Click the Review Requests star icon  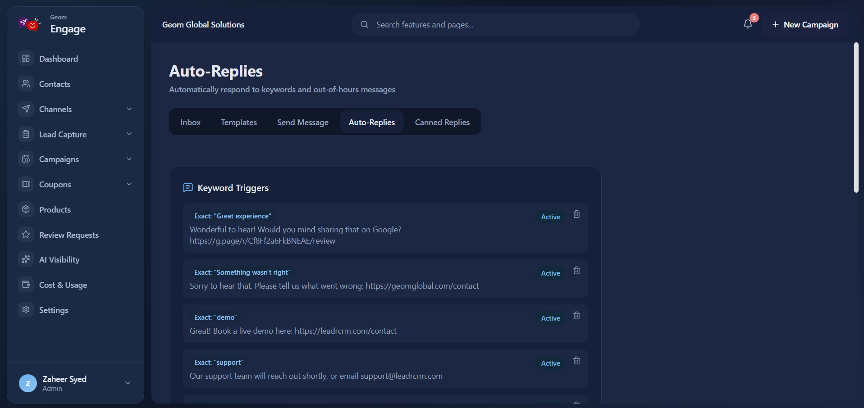click(x=26, y=235)
